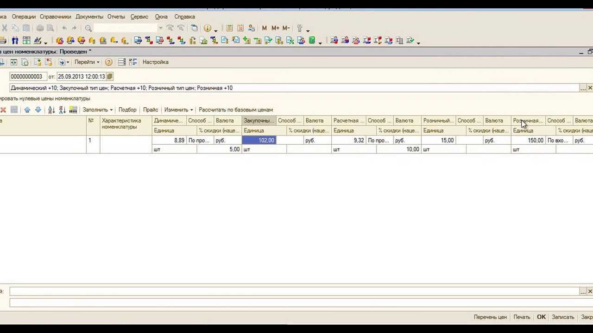Expand dropdown arrow next to Info icon
The image size is (593, 333).
coord(216,30)
